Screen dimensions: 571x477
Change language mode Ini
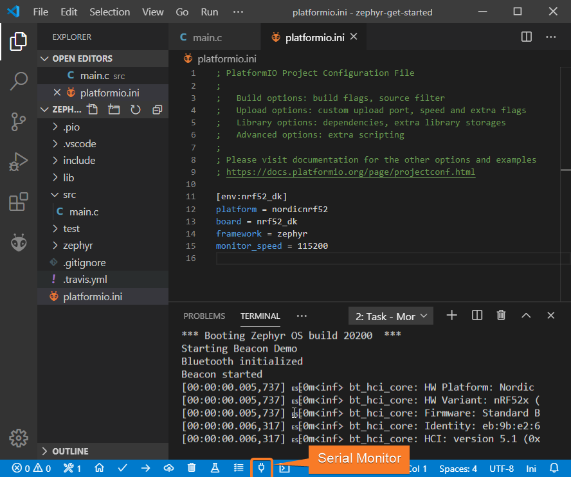531,468
